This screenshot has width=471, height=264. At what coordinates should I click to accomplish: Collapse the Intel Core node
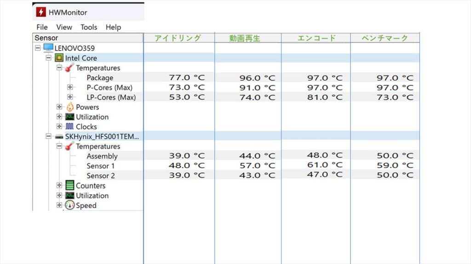[48, 57]
